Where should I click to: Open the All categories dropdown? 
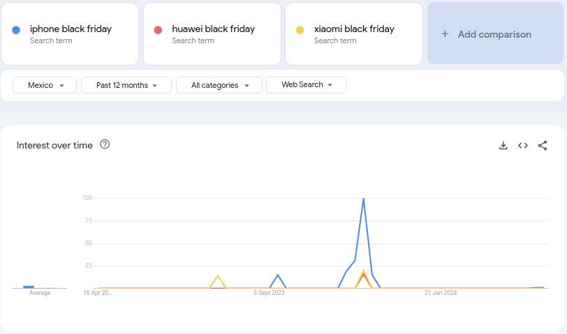pos(219,85)
